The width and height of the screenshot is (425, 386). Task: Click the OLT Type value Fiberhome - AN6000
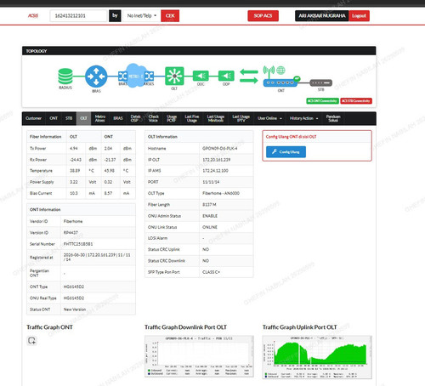pyautogui.click(x=221, y=193)
